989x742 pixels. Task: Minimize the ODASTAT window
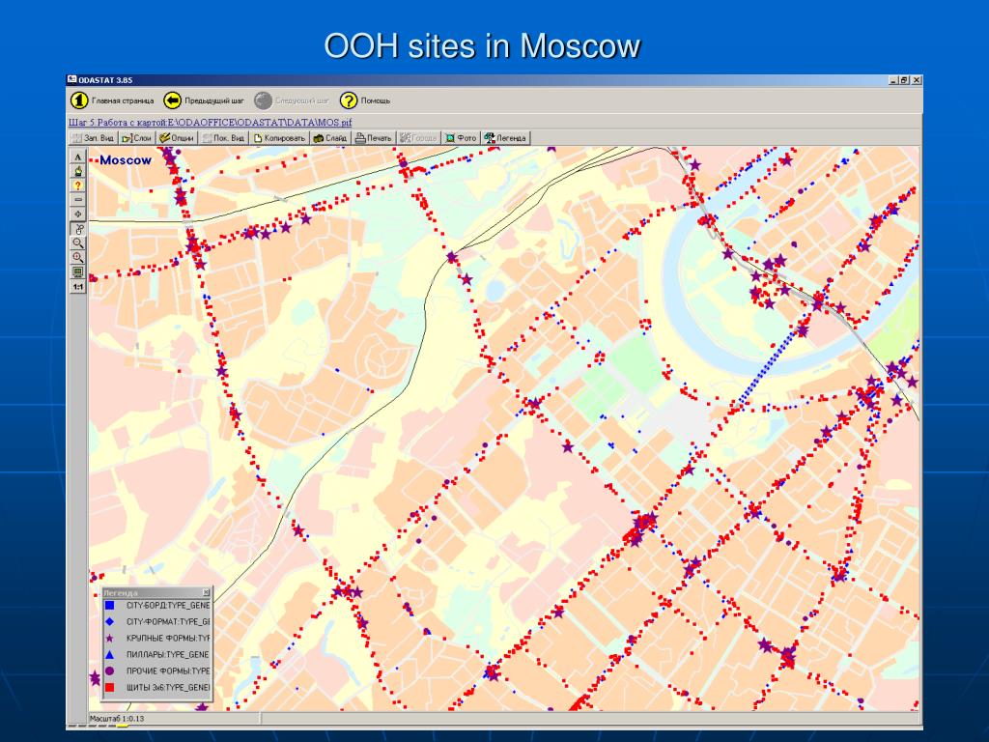pyautogui.click(x=893, y=80)
